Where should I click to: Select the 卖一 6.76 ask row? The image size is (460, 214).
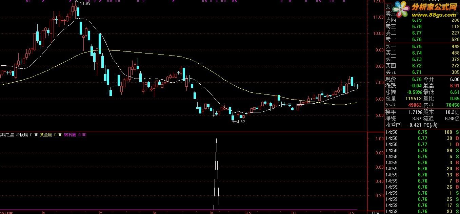(422, 39)
